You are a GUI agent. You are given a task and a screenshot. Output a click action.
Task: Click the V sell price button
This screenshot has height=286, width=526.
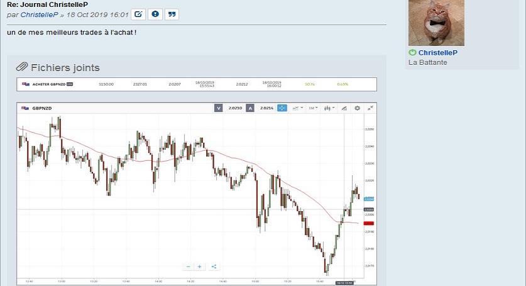[x=218, y=108]
